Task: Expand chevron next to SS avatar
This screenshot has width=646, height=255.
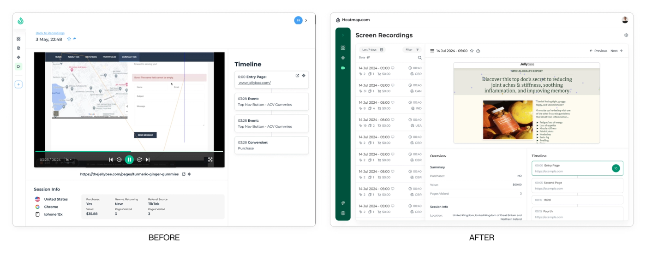Action: point(306,20)
